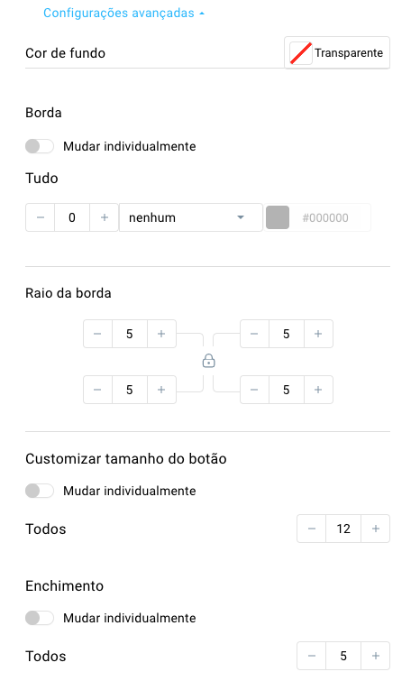The height and width of the screenshot is (681, 411).
Task: Open the gray border color swatch
Action: (278, 217)
